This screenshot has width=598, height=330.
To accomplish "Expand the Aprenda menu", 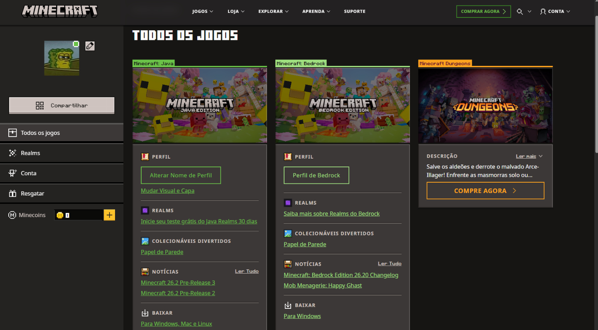I will [x=316, y=12].
